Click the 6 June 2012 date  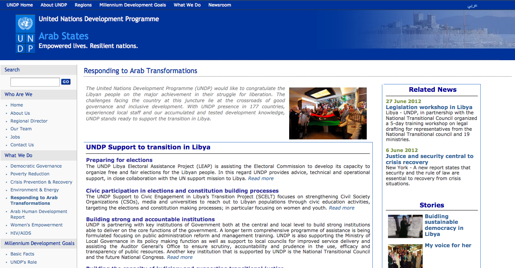[402, 150]
